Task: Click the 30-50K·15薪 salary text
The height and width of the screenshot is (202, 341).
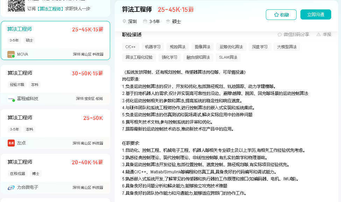Action: pyautogui.click(x=87, y=73)
